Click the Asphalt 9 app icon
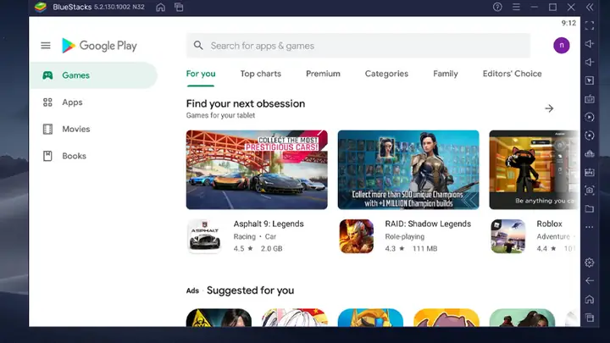The width and height of the screenshot is (610, 343). pyautogui.click(x=205, y=236)
